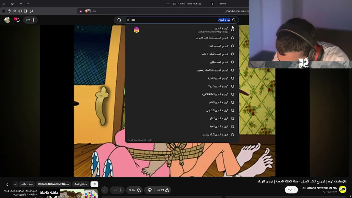Screen dimensions: 352x198
Task: Toggle the browser sidebar panel
Action: click(26, 11)
